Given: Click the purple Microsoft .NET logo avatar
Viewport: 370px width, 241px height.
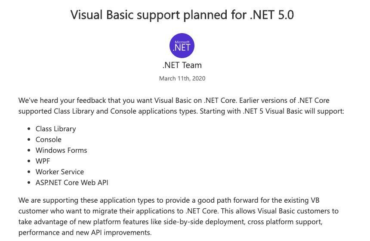Looking at the screenshot, I should (182, 46).
